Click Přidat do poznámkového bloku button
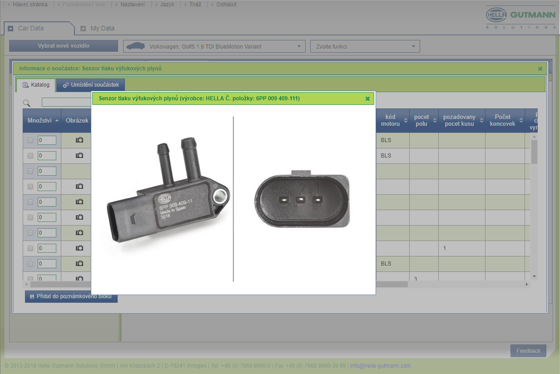Image resolution: width=560 pixels, height=374 pixels. [x=71, y=296]
